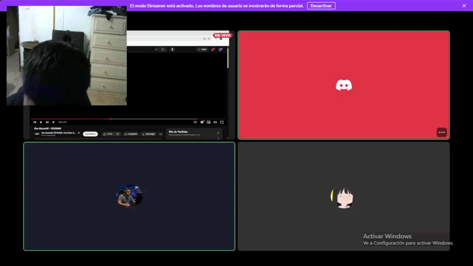
Task: Open the GazettE channel avatar under the video
Action: coord(37,134)
